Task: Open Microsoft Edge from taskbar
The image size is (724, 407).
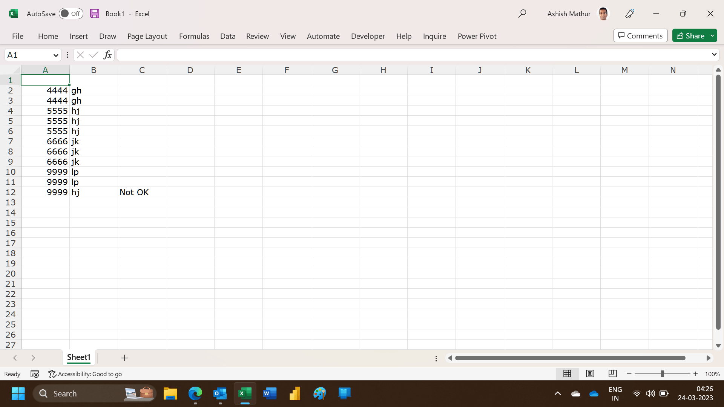Action: 195,394
